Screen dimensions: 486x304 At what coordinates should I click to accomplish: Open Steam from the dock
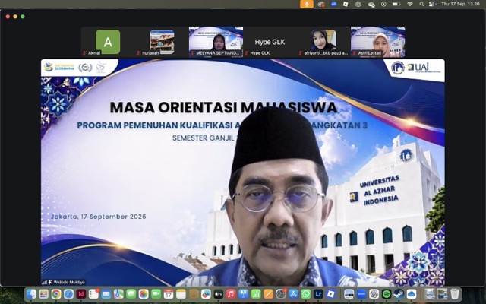pos(399,294)
